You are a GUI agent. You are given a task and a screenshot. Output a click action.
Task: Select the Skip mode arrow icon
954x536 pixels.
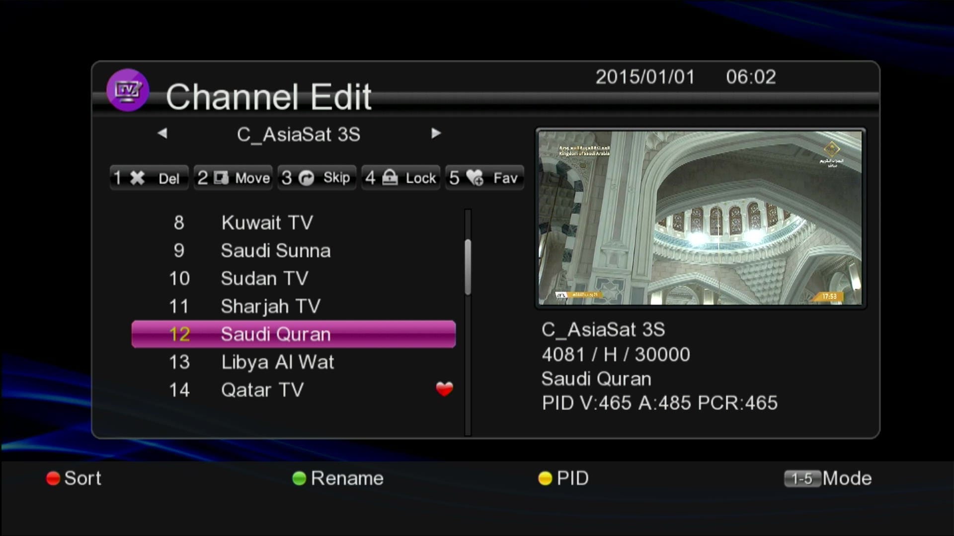click(306, 178)
